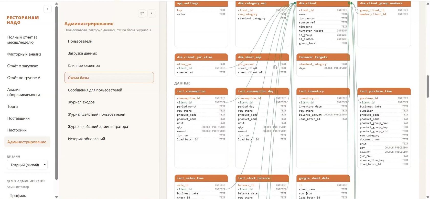Click the turnover_report column in dim_client
Screen dimensions: 430x199
pos(323,31)
